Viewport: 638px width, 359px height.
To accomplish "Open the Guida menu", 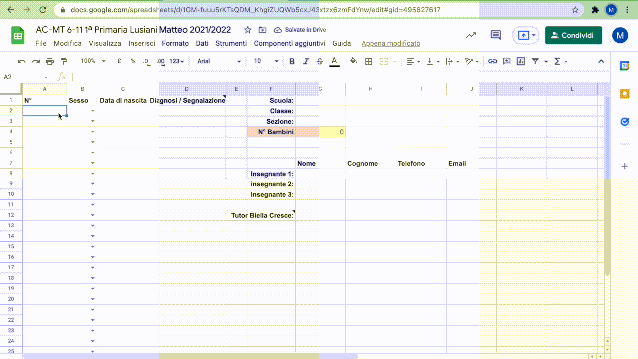I will tap(342, 43).
